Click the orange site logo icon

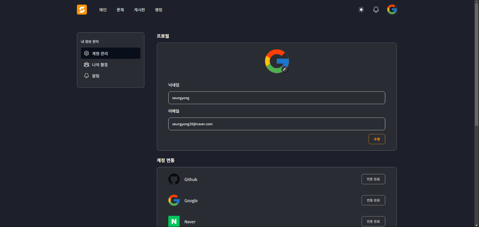point(82,10)
